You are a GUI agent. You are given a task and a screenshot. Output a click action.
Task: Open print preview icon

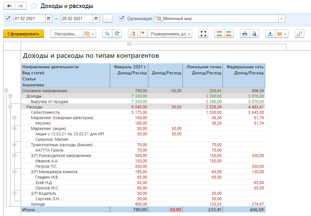(254, 34)
